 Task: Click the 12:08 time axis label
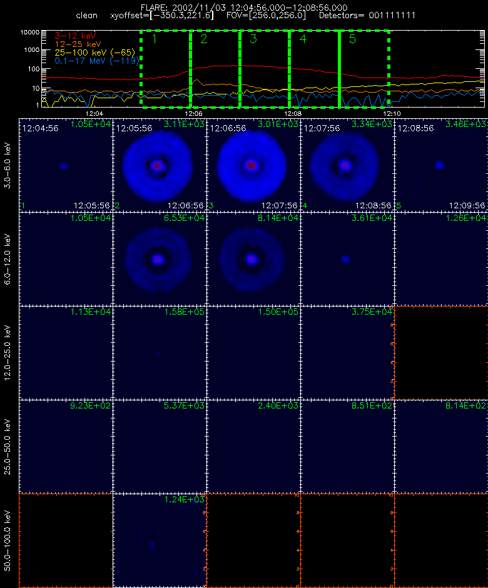pos(293,113)
